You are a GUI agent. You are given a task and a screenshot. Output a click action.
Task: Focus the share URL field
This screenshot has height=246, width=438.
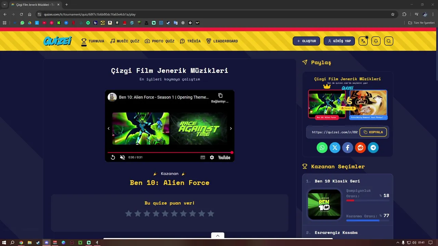335,132
